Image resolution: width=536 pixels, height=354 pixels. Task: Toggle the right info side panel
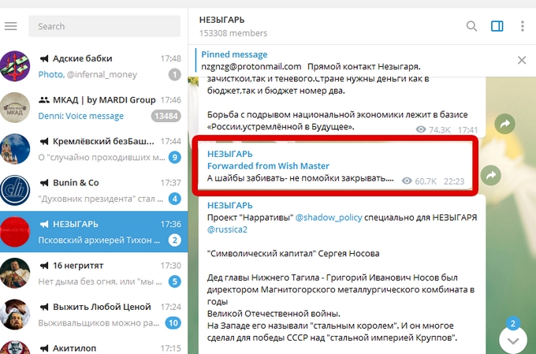(x=497, y=26)
